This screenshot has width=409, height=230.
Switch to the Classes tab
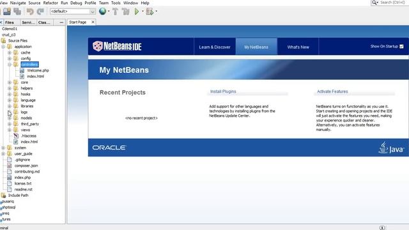click(x=44, y=22)
